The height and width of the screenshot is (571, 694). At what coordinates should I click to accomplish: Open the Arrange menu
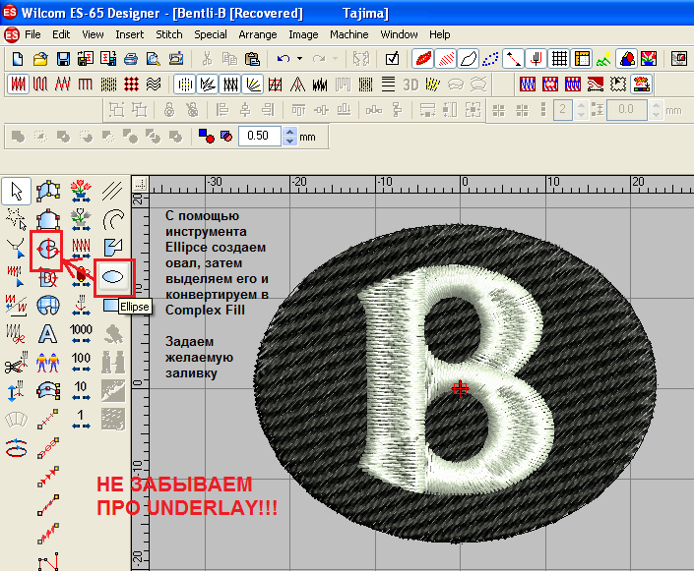(258, 33)
